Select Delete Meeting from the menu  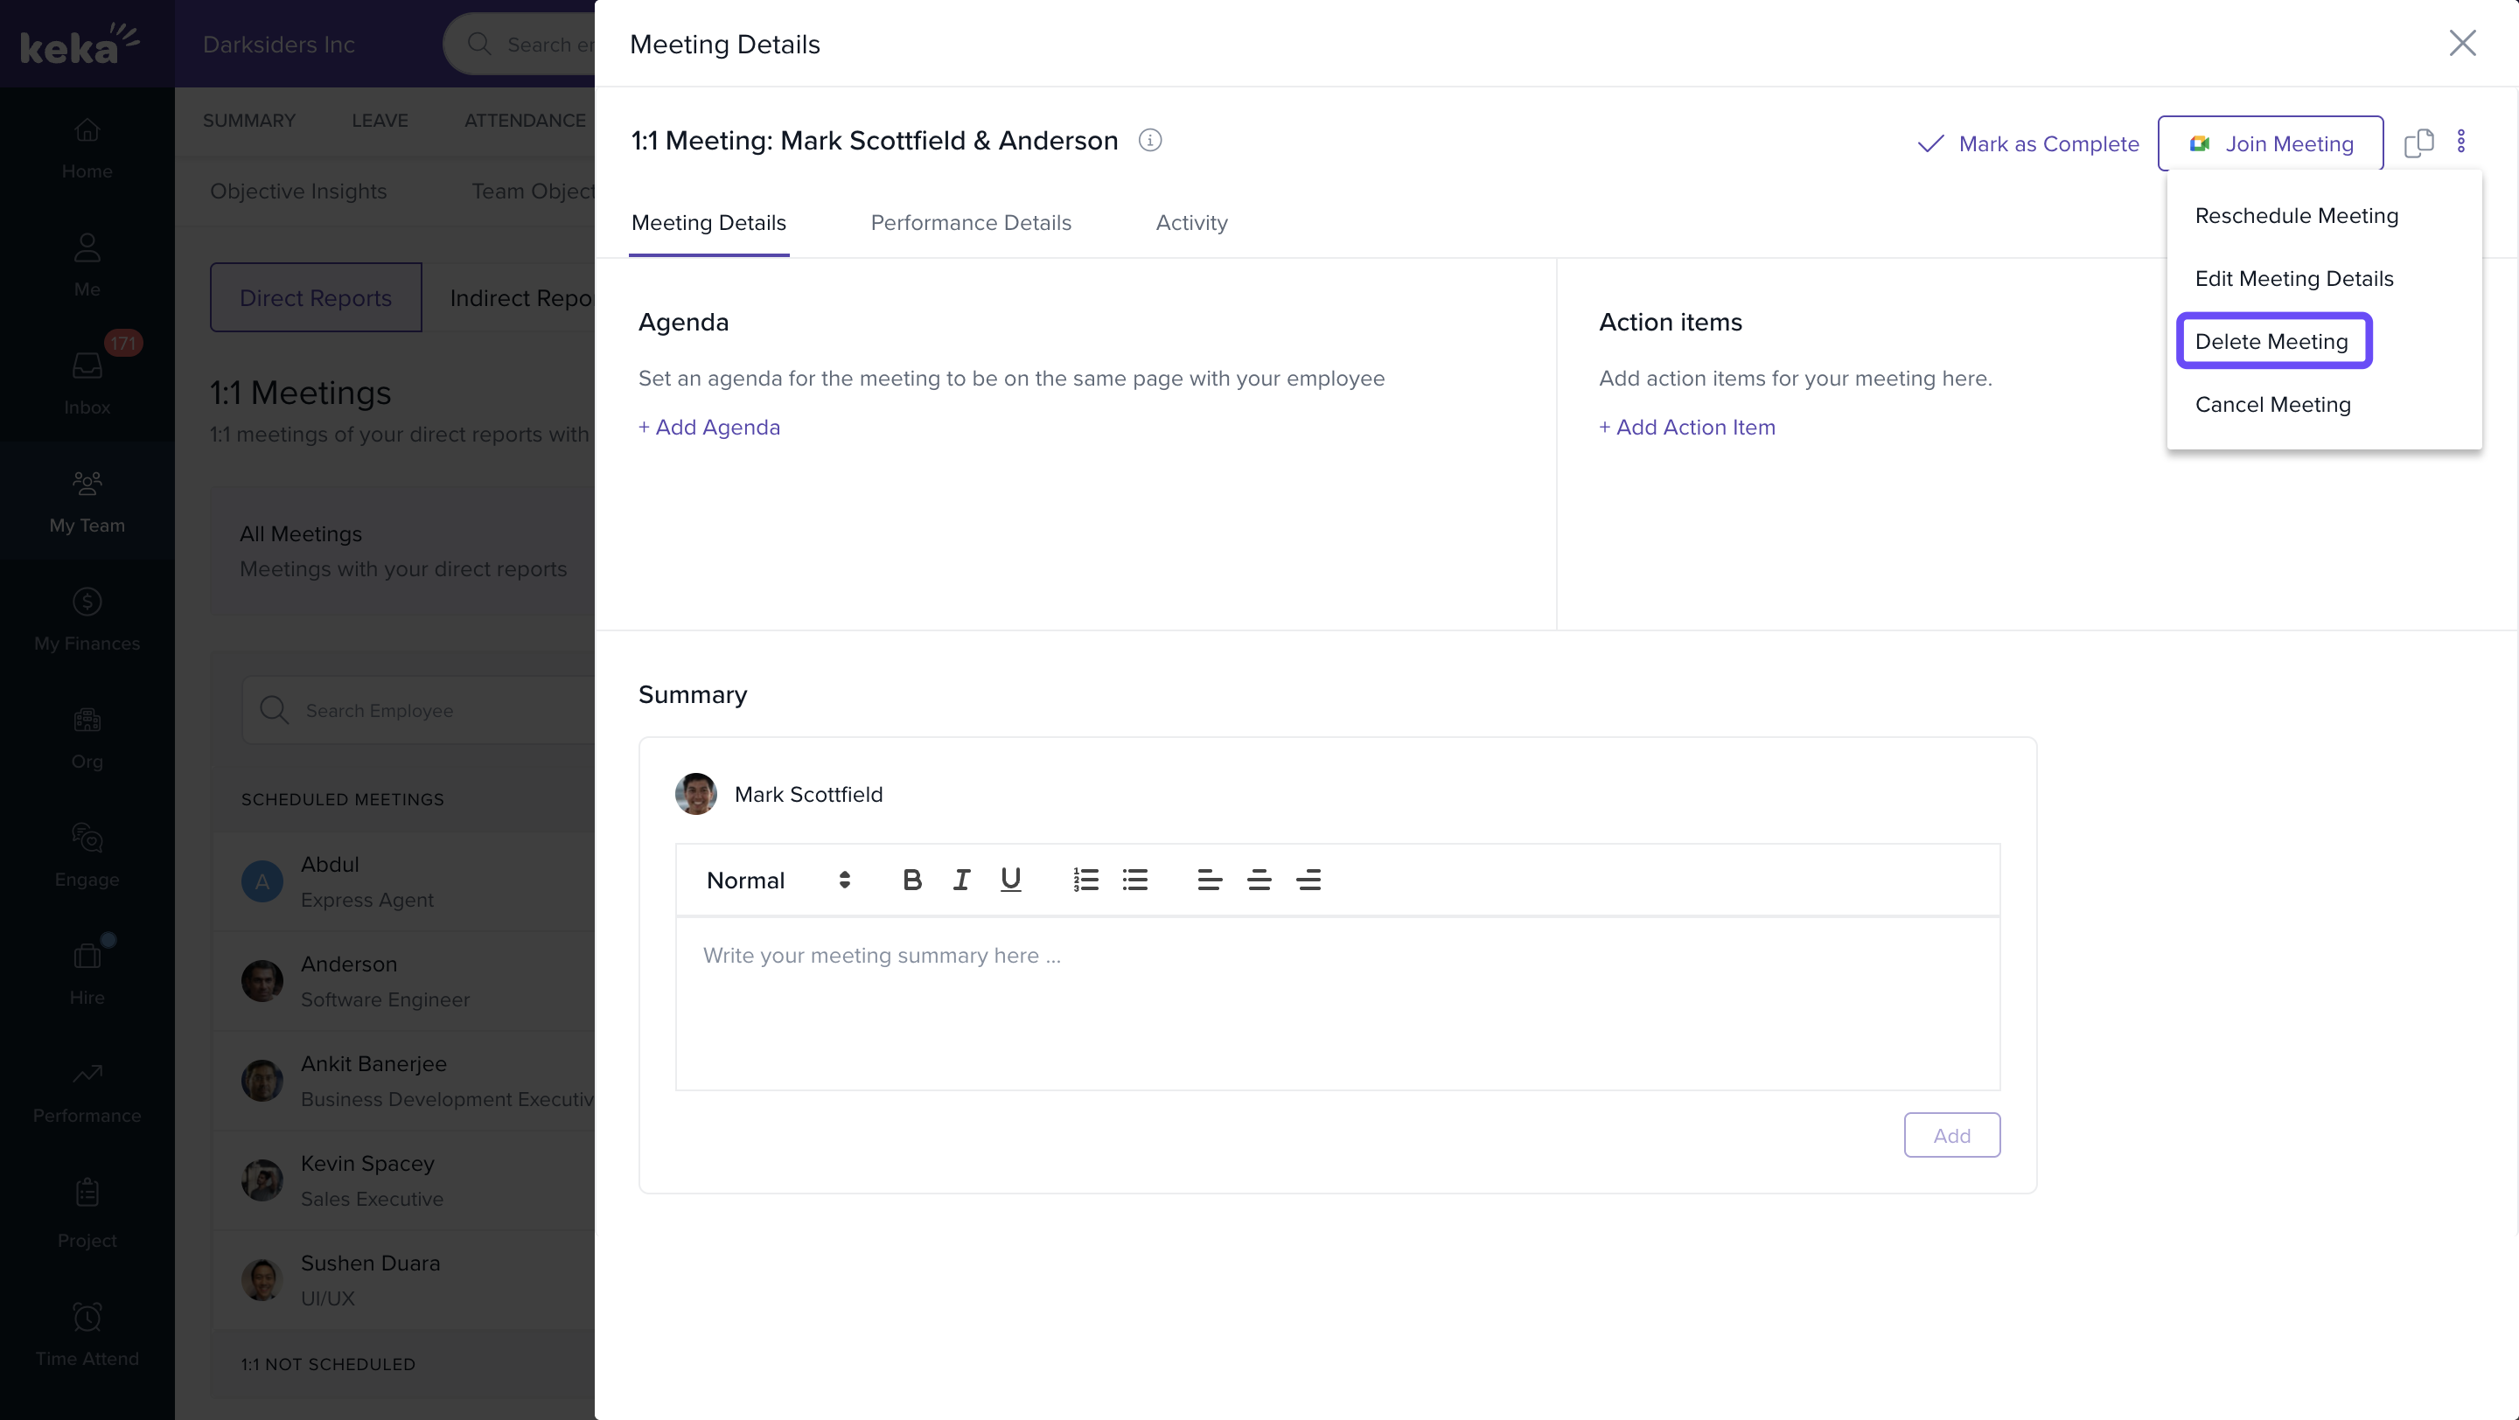2271,341
